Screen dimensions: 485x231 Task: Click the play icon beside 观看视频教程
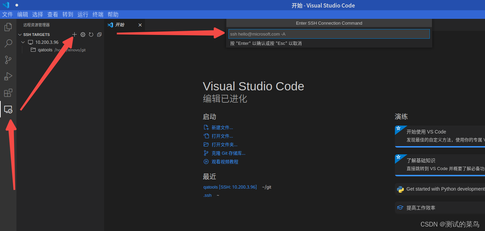pos(206,162)
